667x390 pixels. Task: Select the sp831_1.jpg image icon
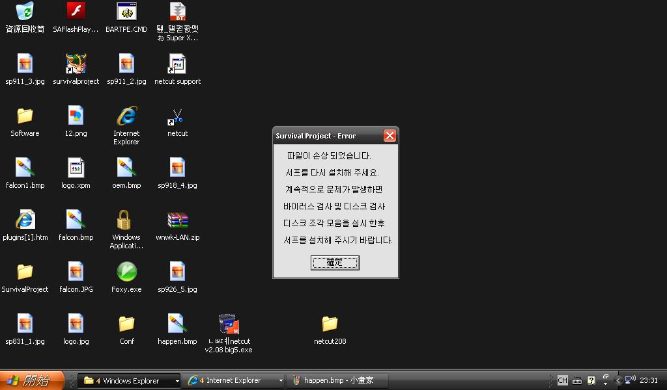tap(25, 323)
